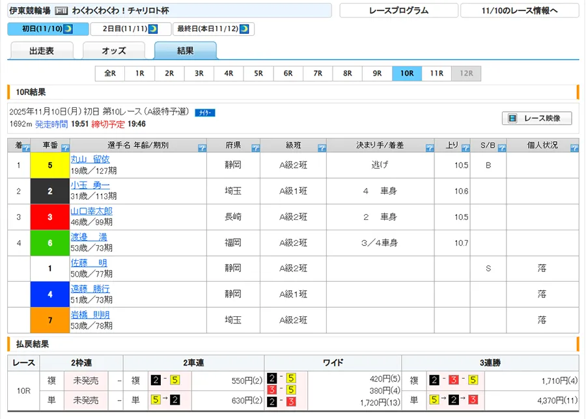Open rider 山口幸太郎's profile link

pos(91,211)
